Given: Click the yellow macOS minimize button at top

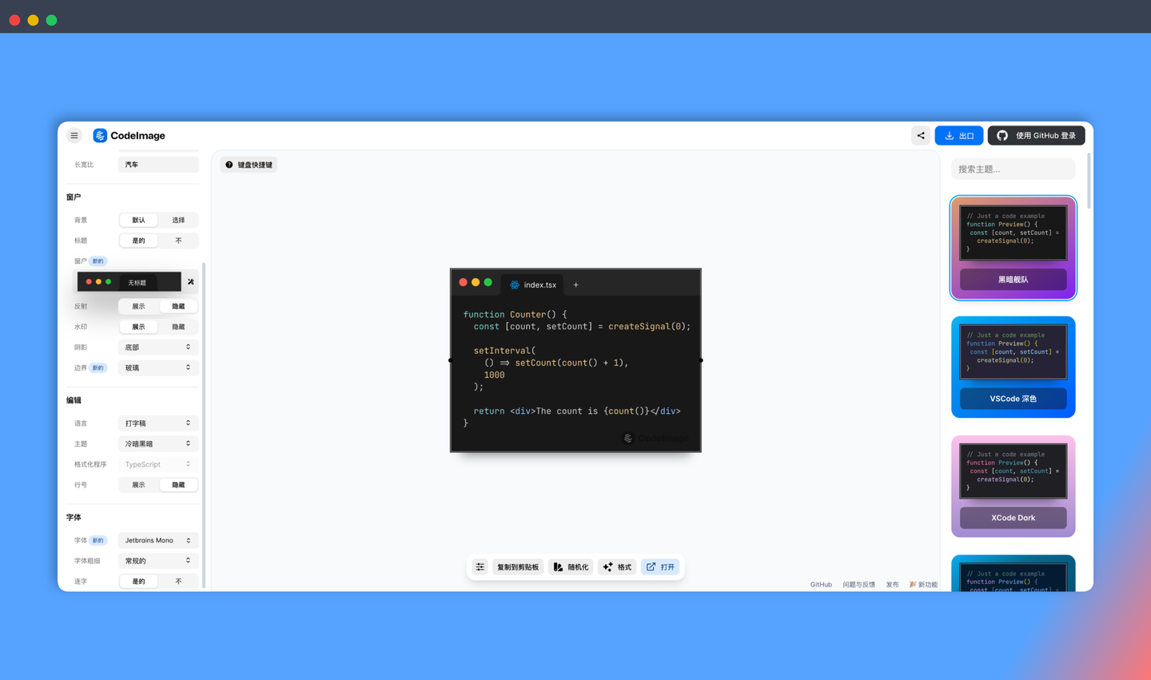Looking at the screenshot, I should 33,20.
